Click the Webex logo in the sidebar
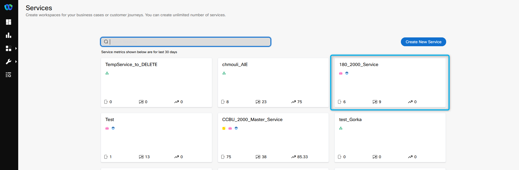Screen dimensions: 519x170 (9, 7)
